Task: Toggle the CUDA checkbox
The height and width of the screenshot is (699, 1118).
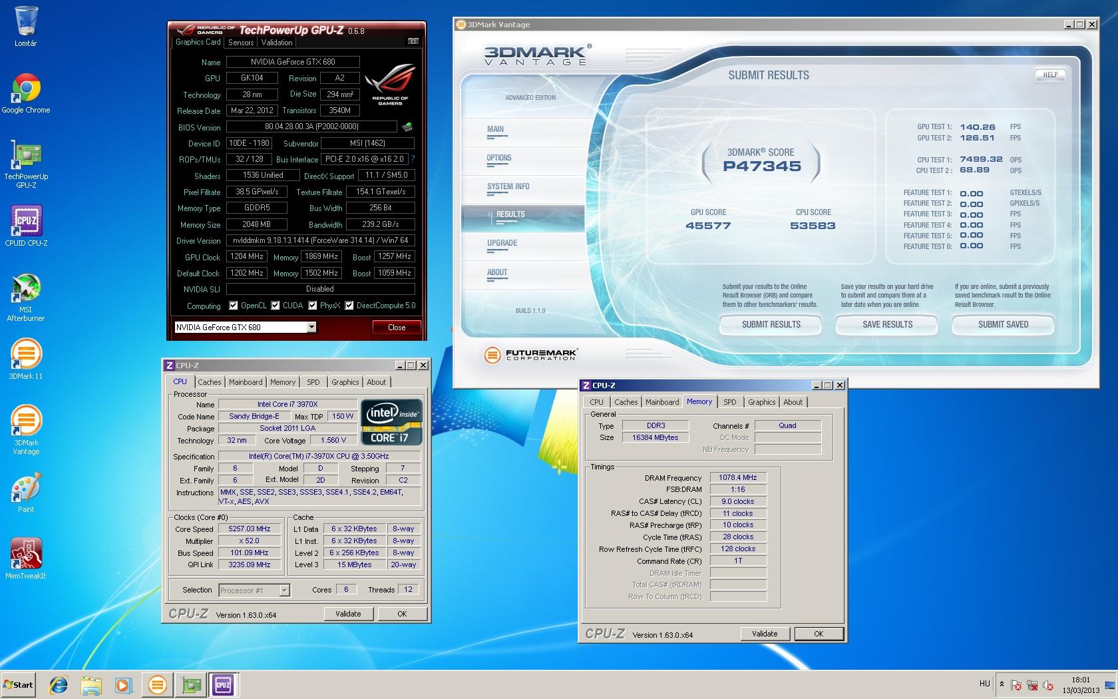Action: tap(275, 306)
